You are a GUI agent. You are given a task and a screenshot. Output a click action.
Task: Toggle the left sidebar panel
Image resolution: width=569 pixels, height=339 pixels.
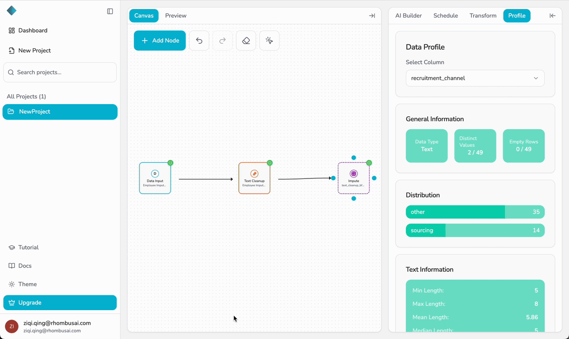click(110, 11)
